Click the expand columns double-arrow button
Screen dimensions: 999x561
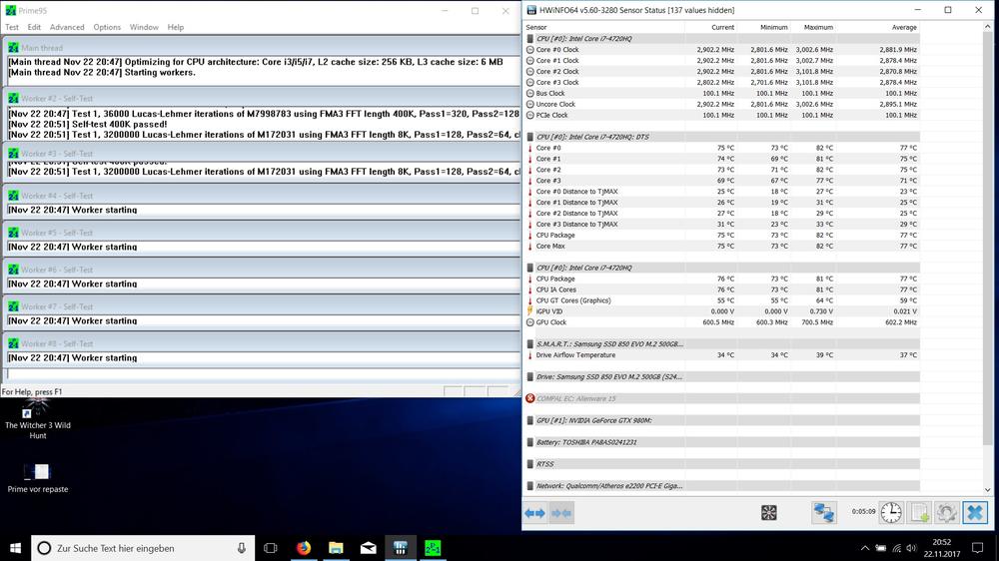[534, 513]
